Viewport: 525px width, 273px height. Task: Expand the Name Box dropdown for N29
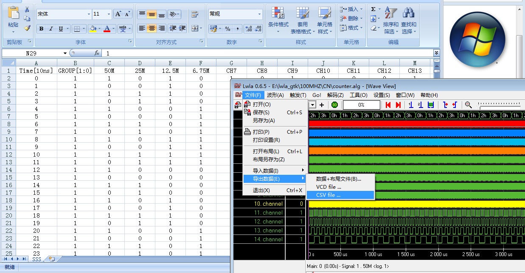pyautogui.click(x=65, y=53)
